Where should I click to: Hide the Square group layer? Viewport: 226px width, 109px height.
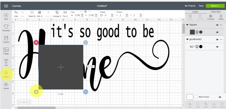click(217, 25)
